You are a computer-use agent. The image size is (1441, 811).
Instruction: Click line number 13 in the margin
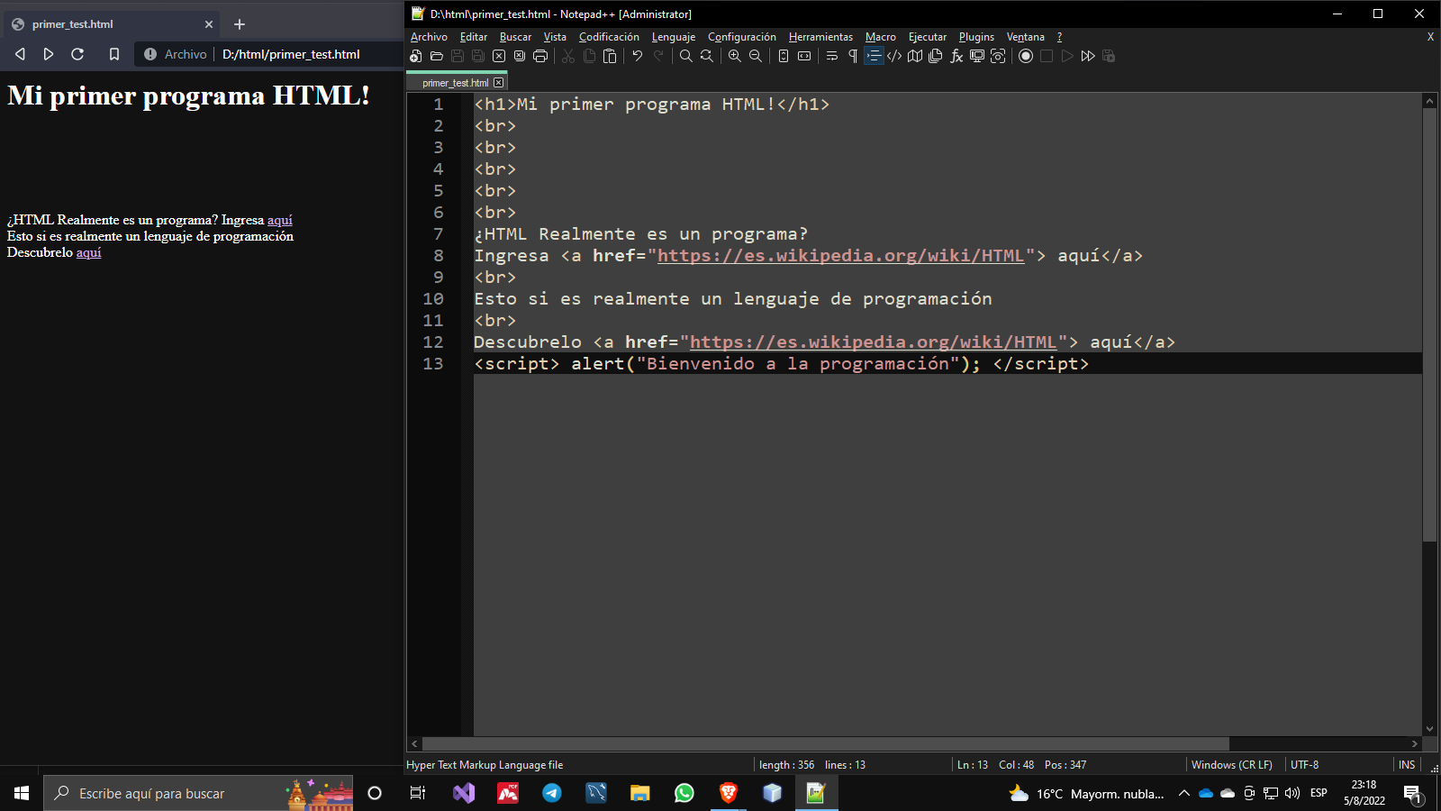pyautogui.click(x=433, y=364)
